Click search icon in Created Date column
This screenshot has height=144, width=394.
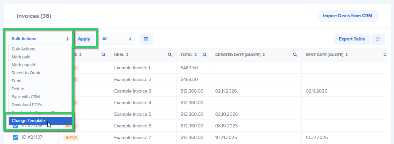[295, 54]
